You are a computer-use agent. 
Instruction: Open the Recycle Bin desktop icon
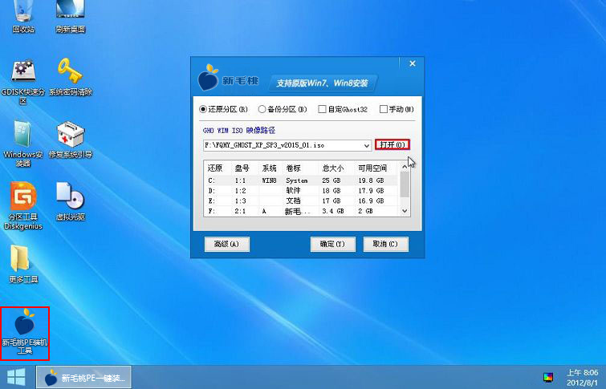pyautogui.click(x=23, y=16)
